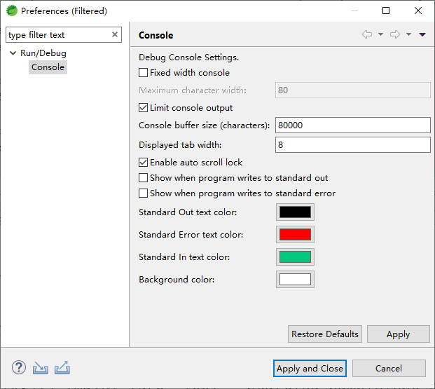Click Restore Defaults button
Image resolution: width=435 pixels, height=389 pixels.
(x=325, y=334)
